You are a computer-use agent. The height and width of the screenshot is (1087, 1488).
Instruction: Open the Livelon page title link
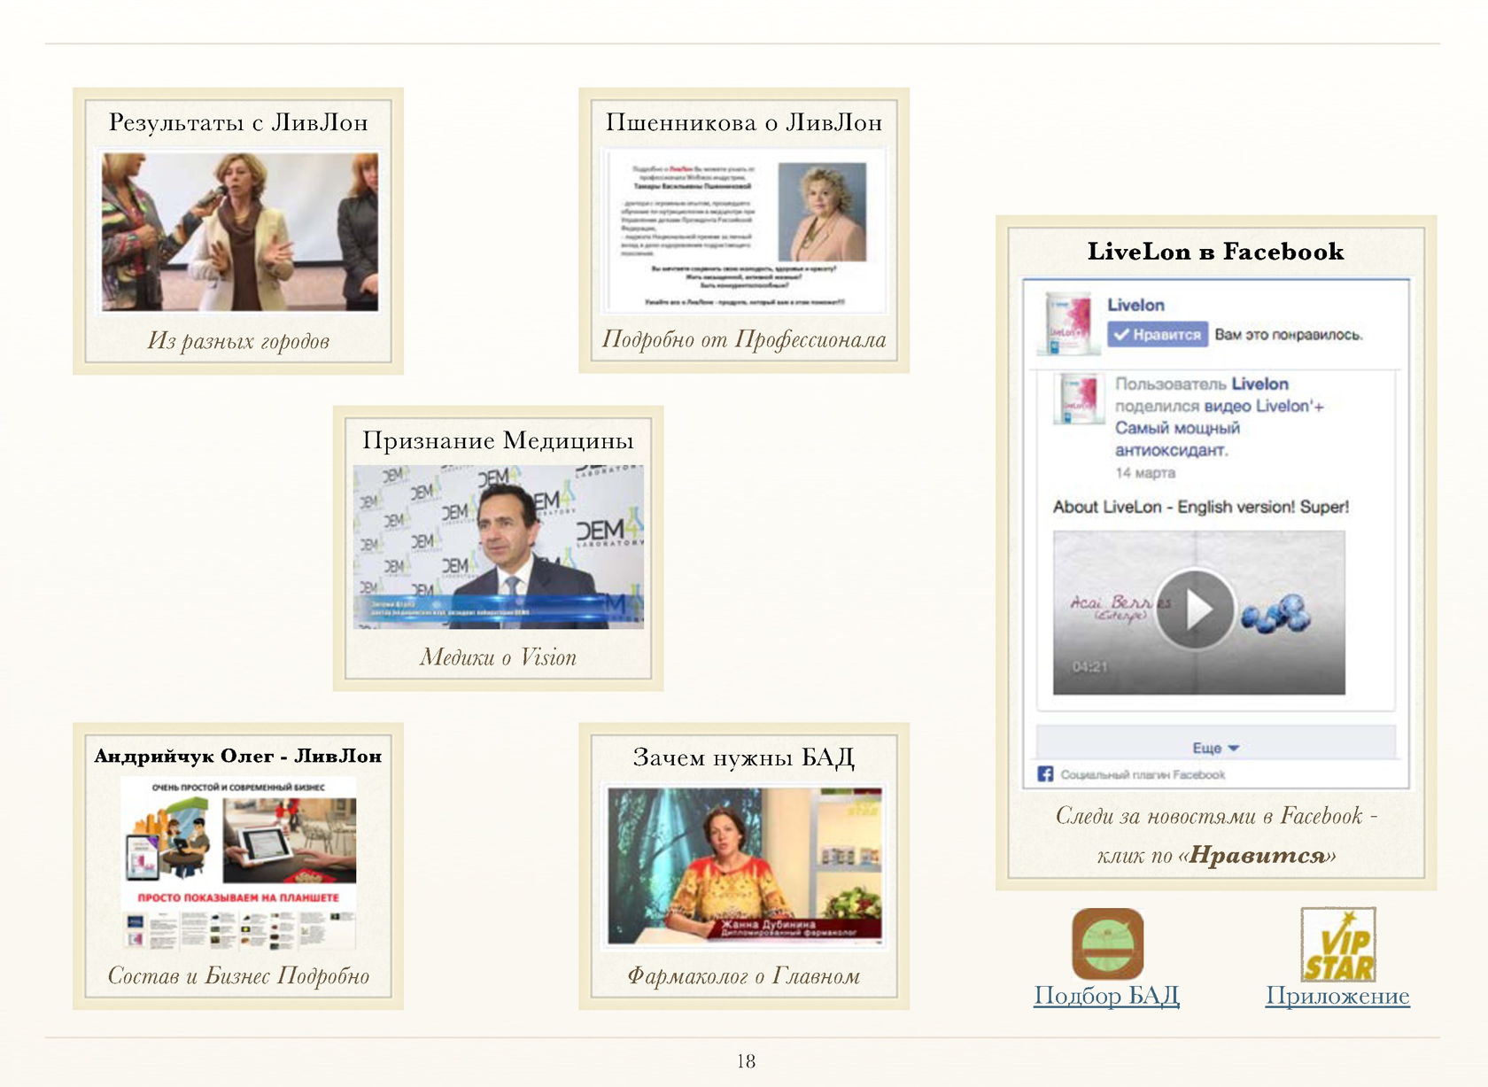point(1136,305)
